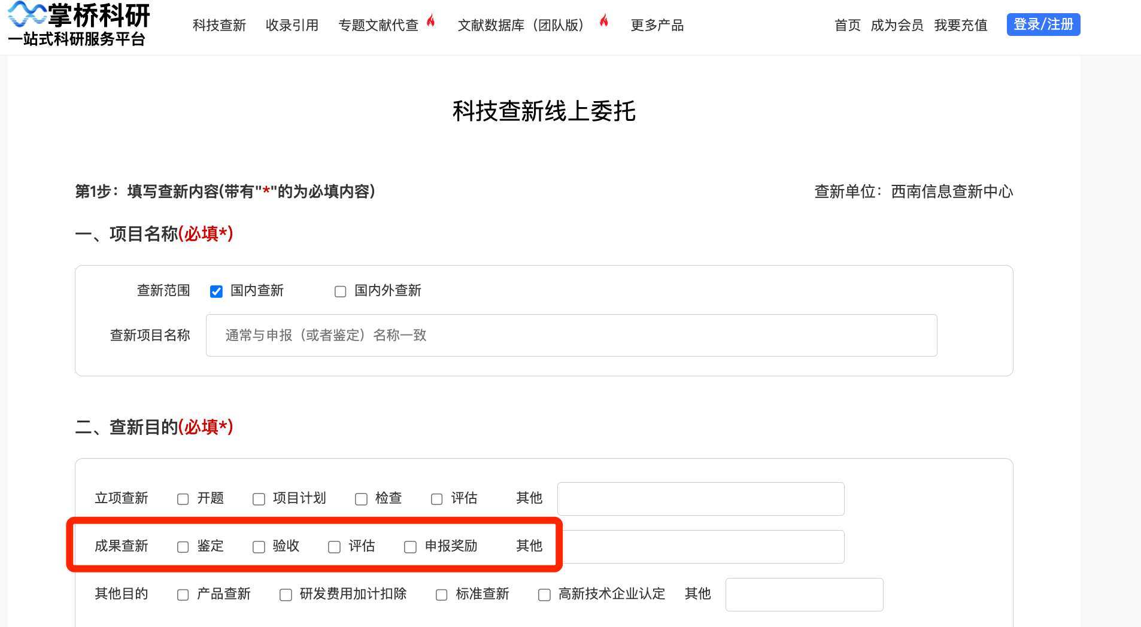Click the flame icon beside 专题文献代查

pos(430,22)
